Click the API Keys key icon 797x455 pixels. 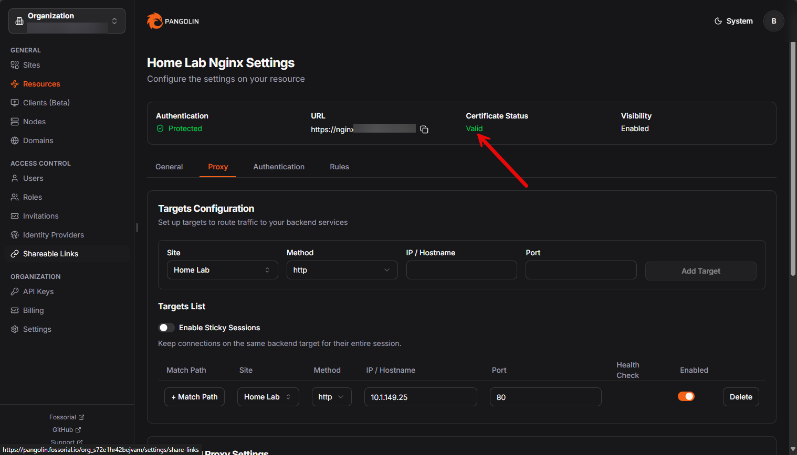[15, 291]
